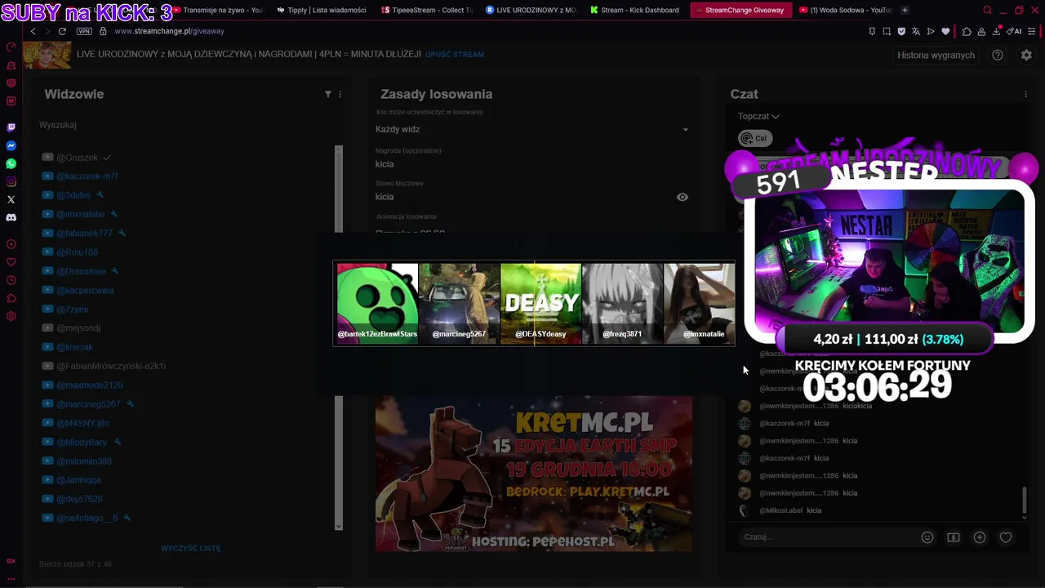Click the @bartek12ezBrawlStars roulette avatar
This screenshot has height=588, width=1045.
coord(377,303)
